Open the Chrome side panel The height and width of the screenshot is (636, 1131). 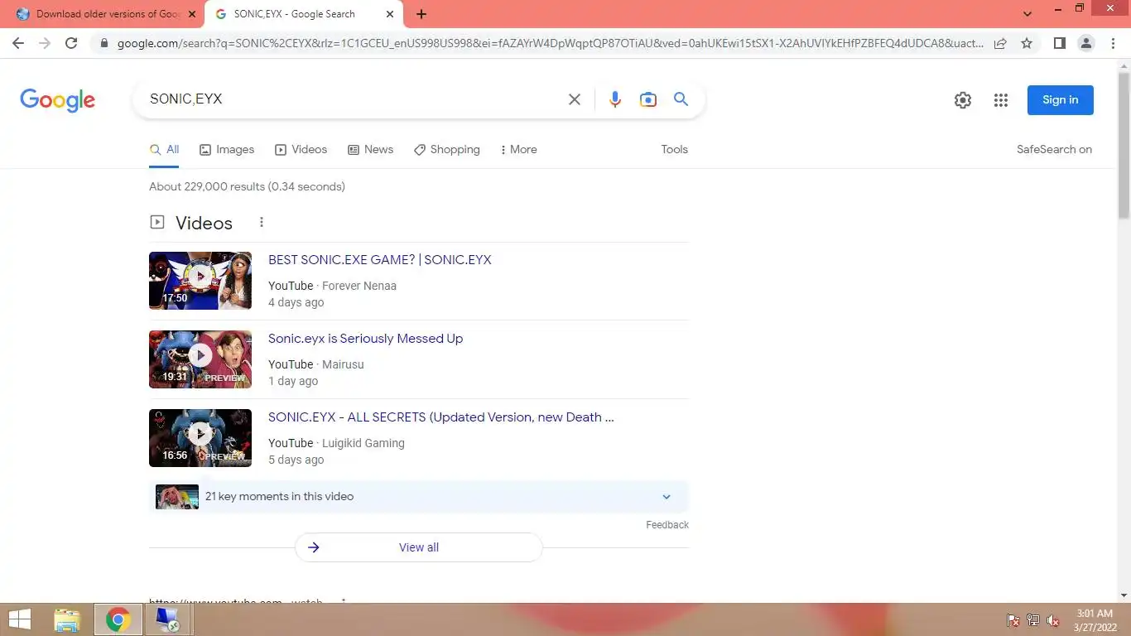(1059, 43)
